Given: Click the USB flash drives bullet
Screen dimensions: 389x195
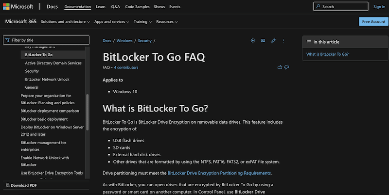Looking at the screenshot, I should [128, 140].
